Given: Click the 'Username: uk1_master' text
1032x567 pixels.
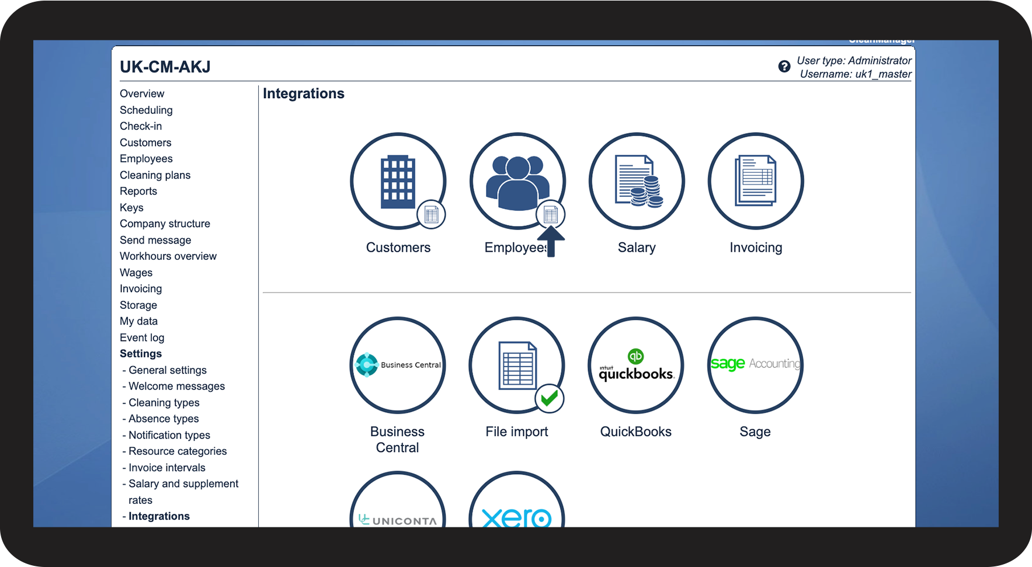Looking at the screenshot, I should [856, 74].
